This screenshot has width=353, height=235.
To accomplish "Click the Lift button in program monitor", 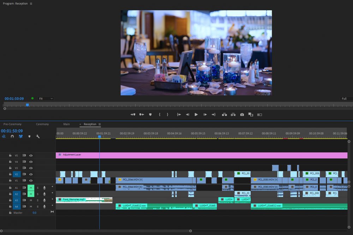I will pos(224,115).
